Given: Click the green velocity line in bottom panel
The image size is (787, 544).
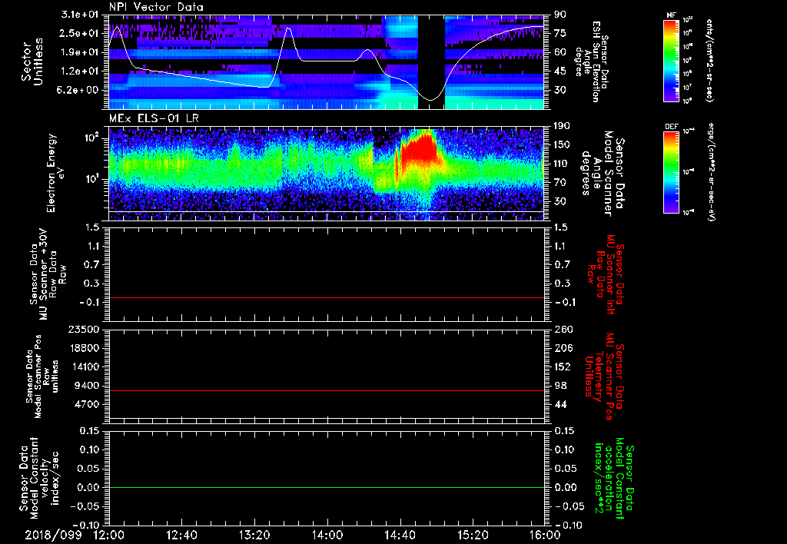Looking at the screenshot, I should tap(327, 487).
